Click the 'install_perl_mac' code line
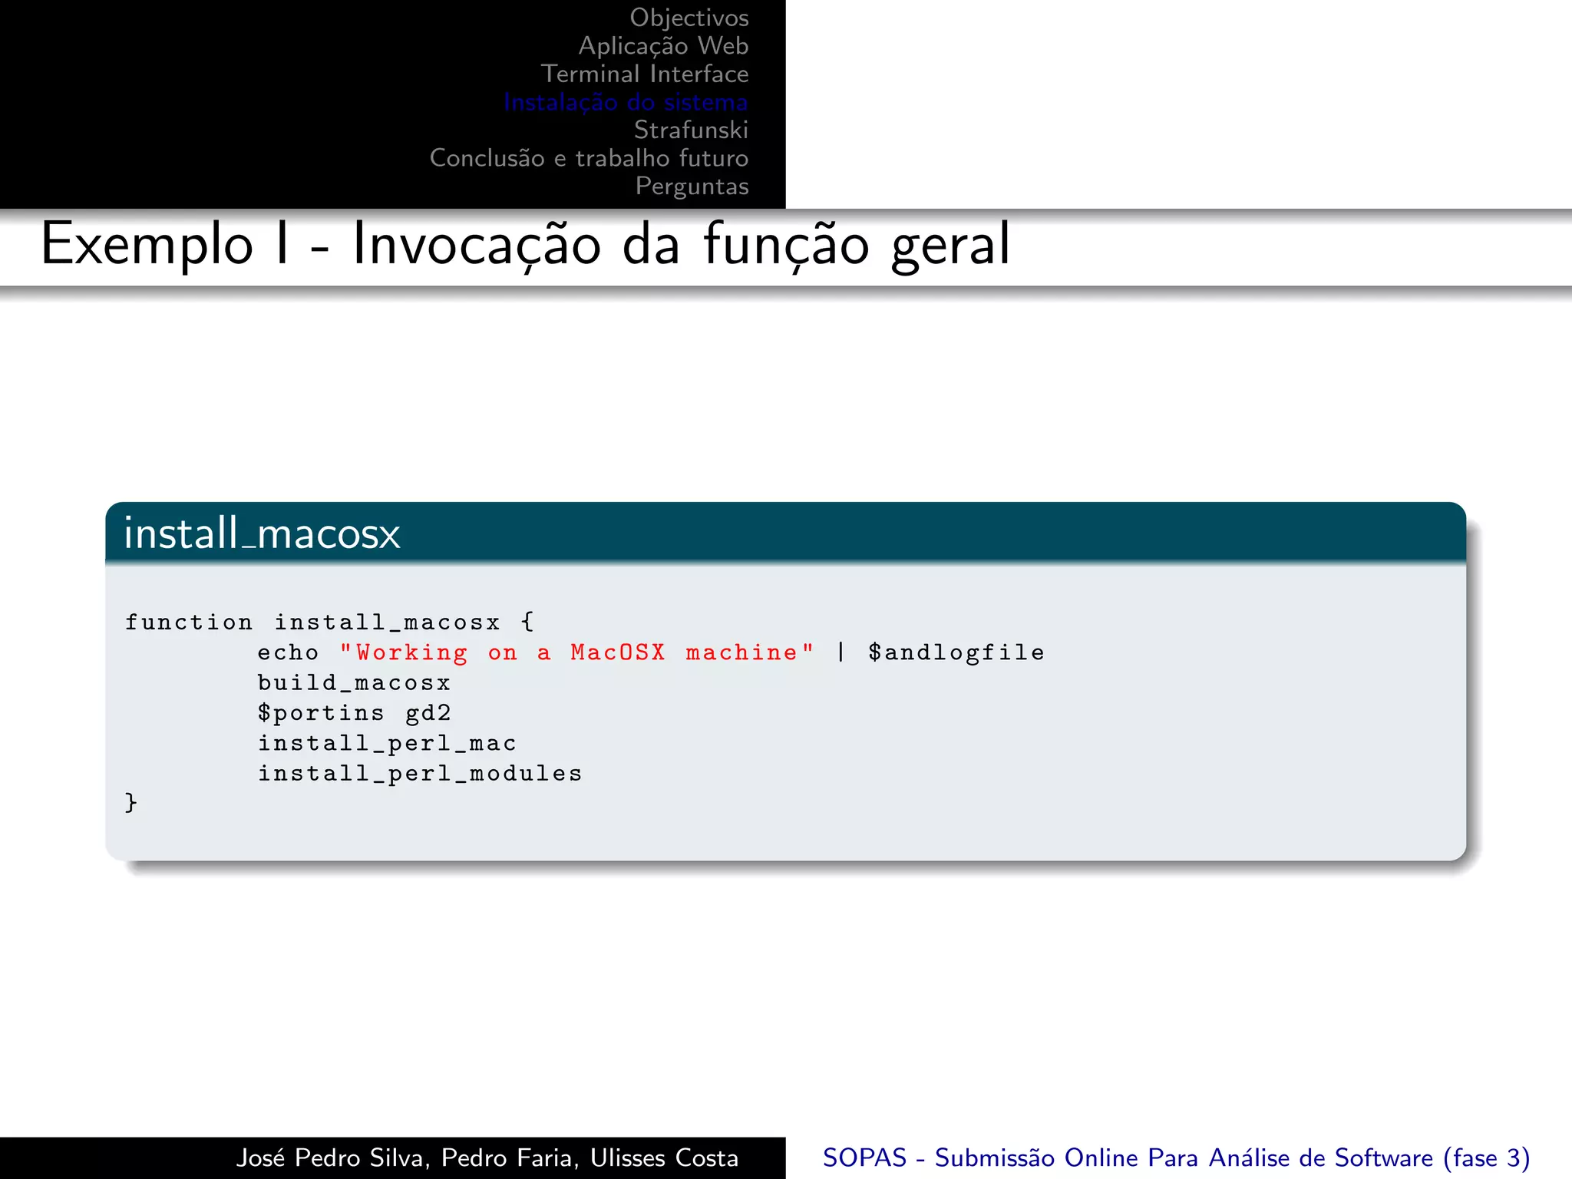Viewport: 1572px width, 1179px height. [387, 743]
